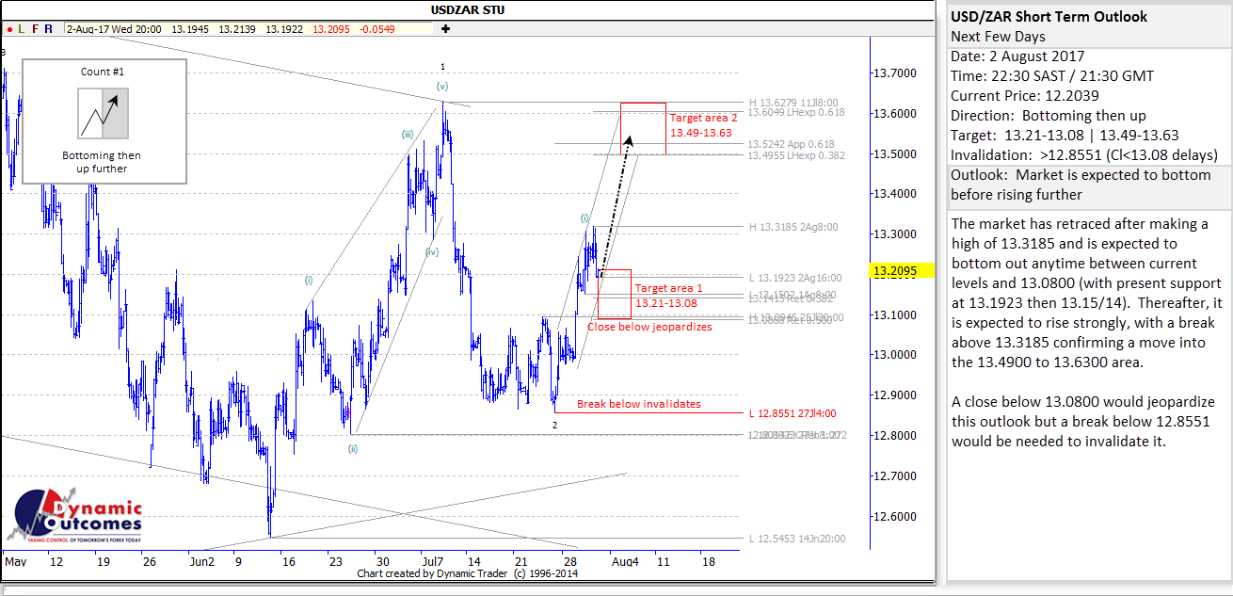Click the 'Time: 22:30 SAST / 21:30 GMT' line
1233x596 pixels.
(1052, 76)
